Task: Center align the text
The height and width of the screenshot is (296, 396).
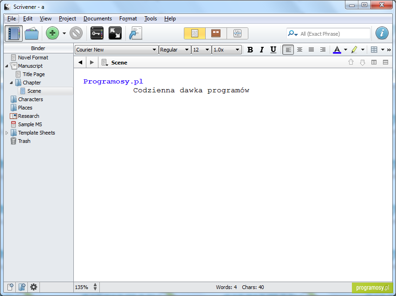Action: point(299,50)
